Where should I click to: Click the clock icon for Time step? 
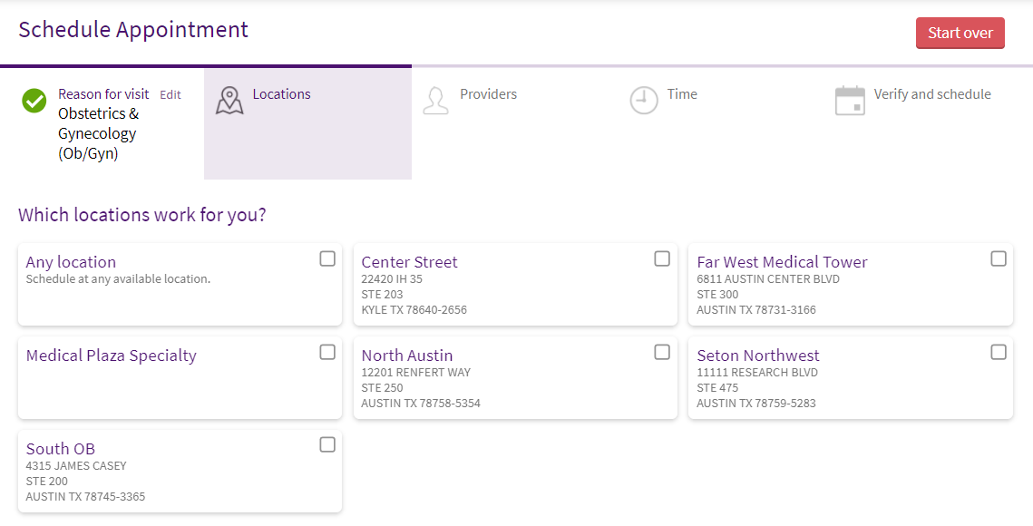644,101
